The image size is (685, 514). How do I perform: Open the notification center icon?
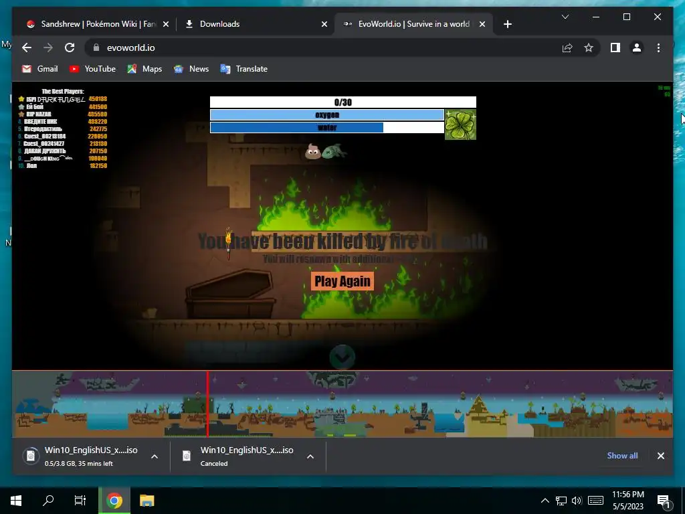pyautogui.click(x=664, y=501)
